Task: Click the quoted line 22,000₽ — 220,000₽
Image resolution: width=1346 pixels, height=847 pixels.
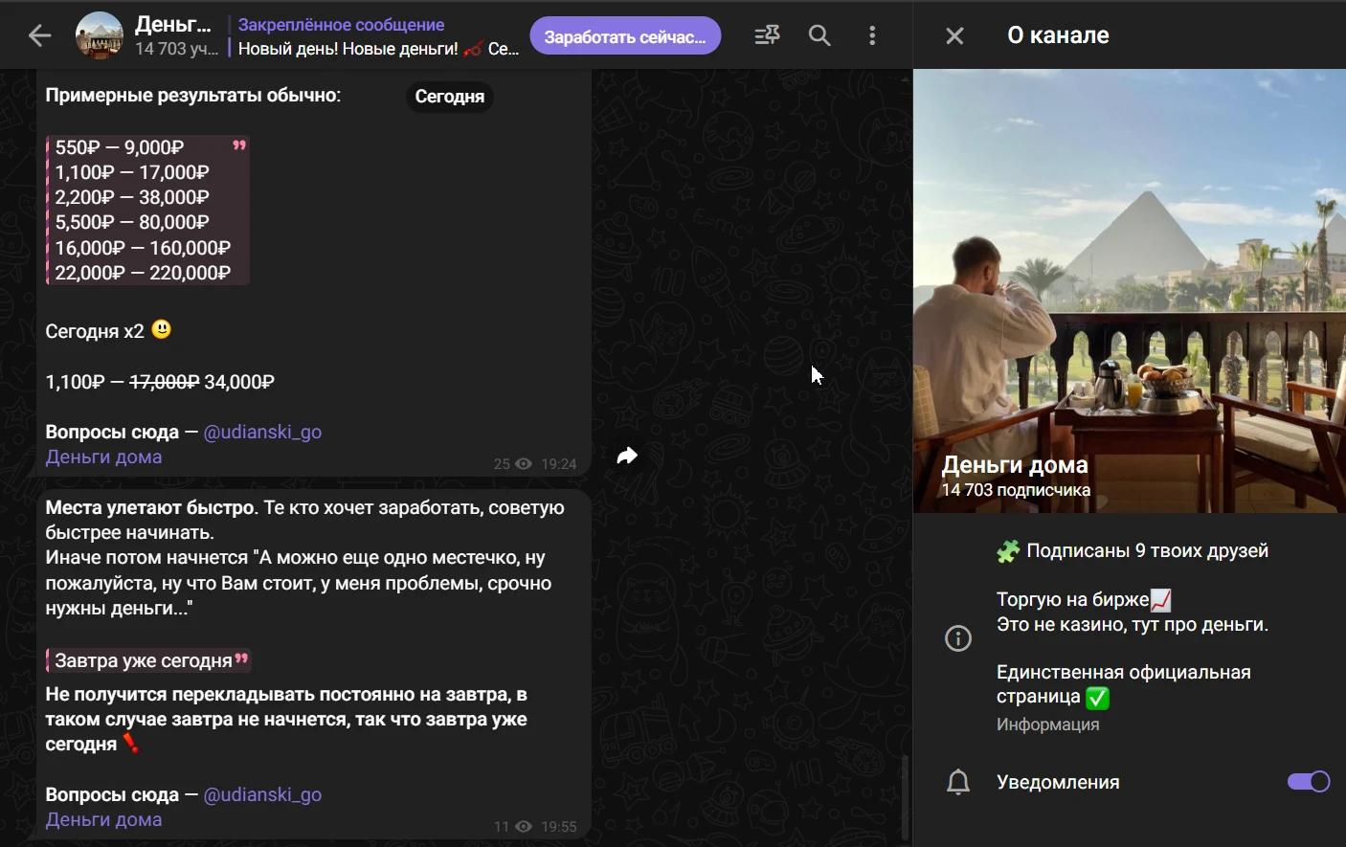Action: click(x=143, y=273)
